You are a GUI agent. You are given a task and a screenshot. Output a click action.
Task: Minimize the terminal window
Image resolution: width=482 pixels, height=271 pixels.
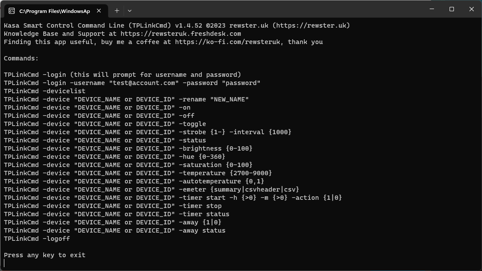(x=431, y=9)
